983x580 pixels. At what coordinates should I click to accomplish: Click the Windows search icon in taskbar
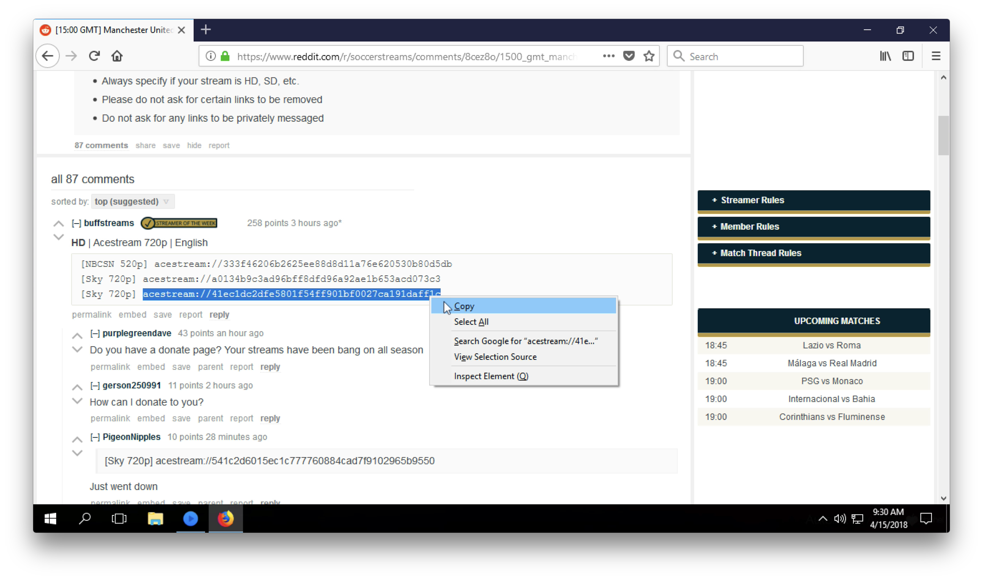click(84, 519)
